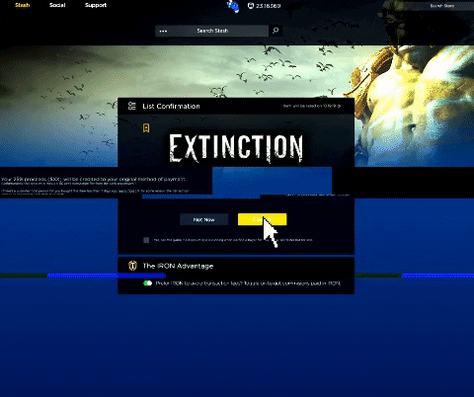Open the Stash tab
The width and height of the screenshot is (474, 397).
23,5
